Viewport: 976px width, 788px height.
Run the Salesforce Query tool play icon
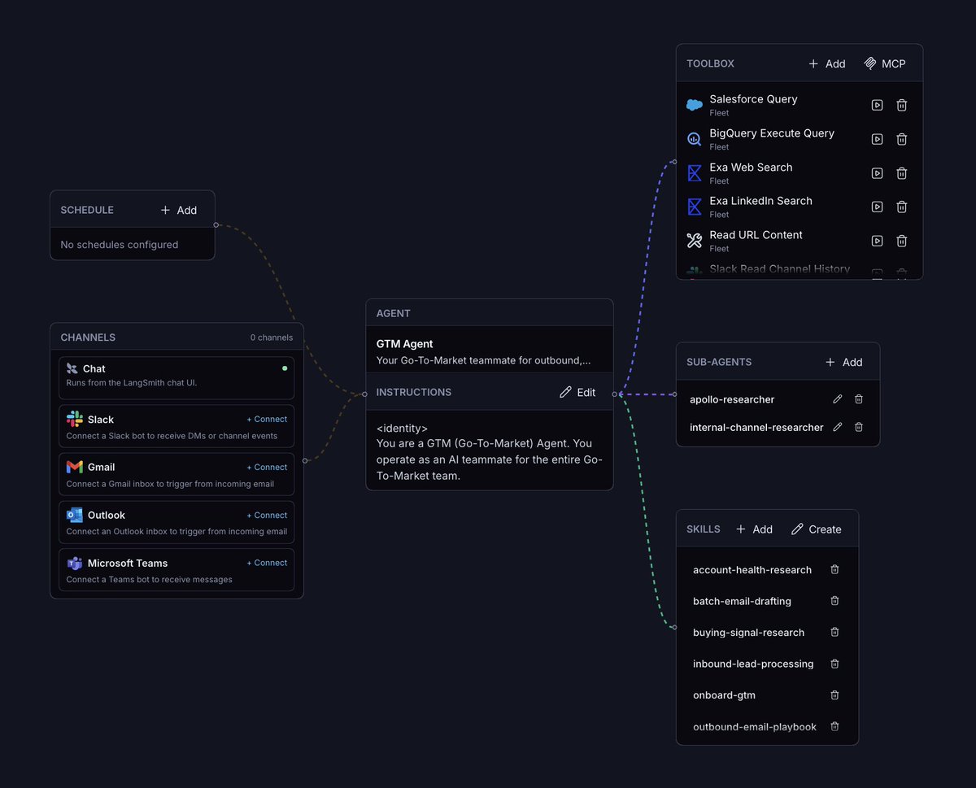coord(877,105)
